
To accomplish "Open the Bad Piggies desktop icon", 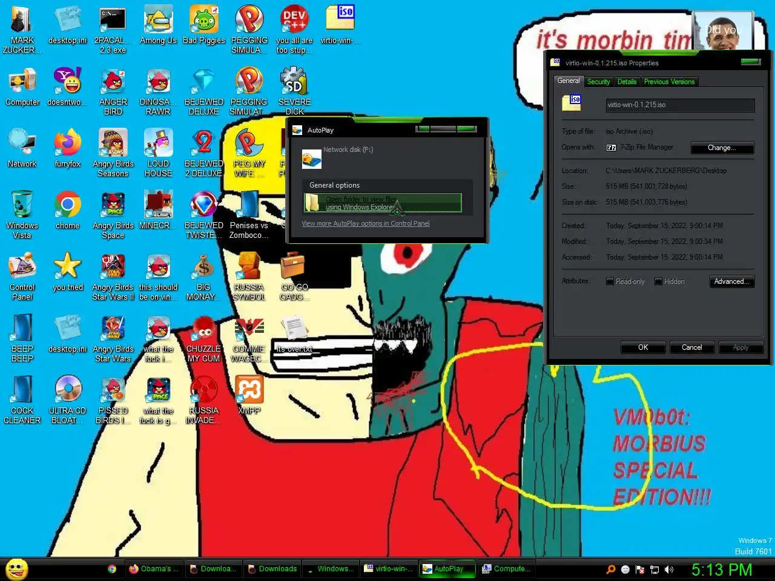I will (204, 25).
